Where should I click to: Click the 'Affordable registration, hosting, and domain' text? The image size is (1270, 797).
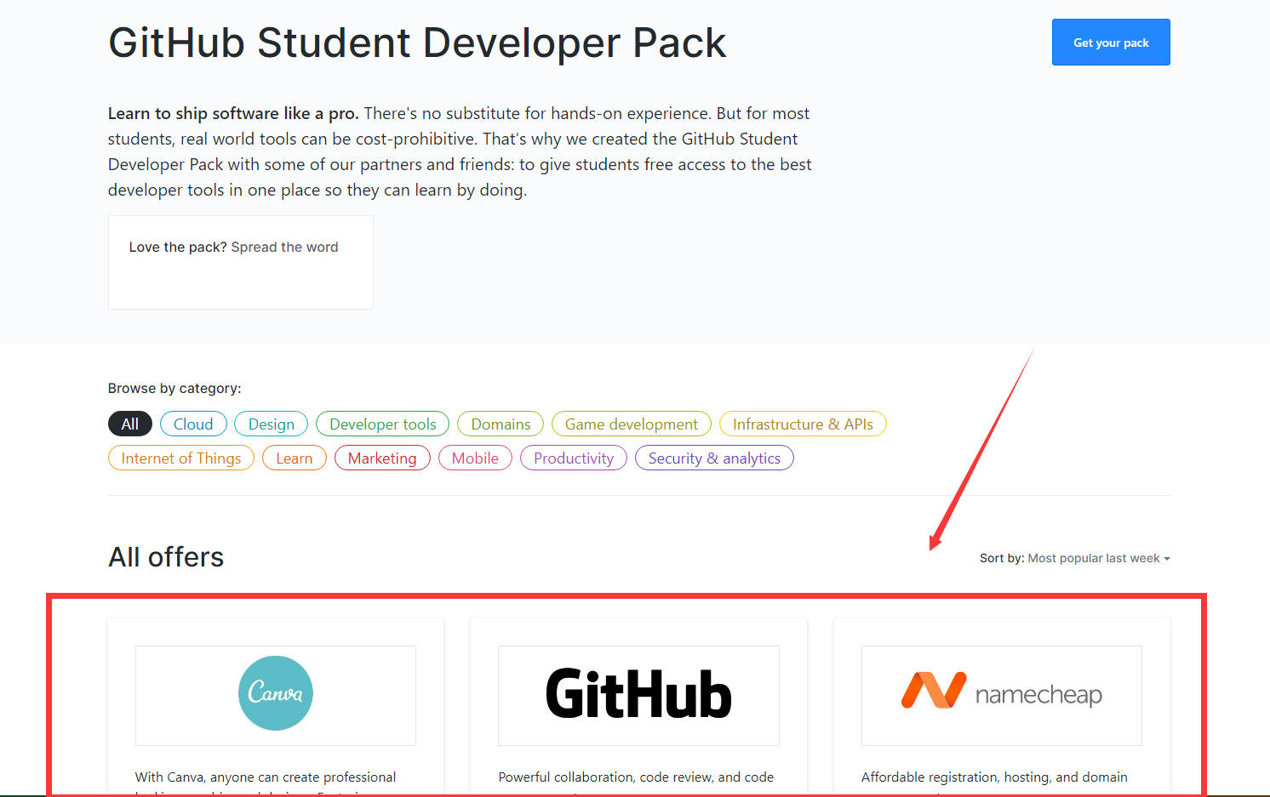click(994, 777)
